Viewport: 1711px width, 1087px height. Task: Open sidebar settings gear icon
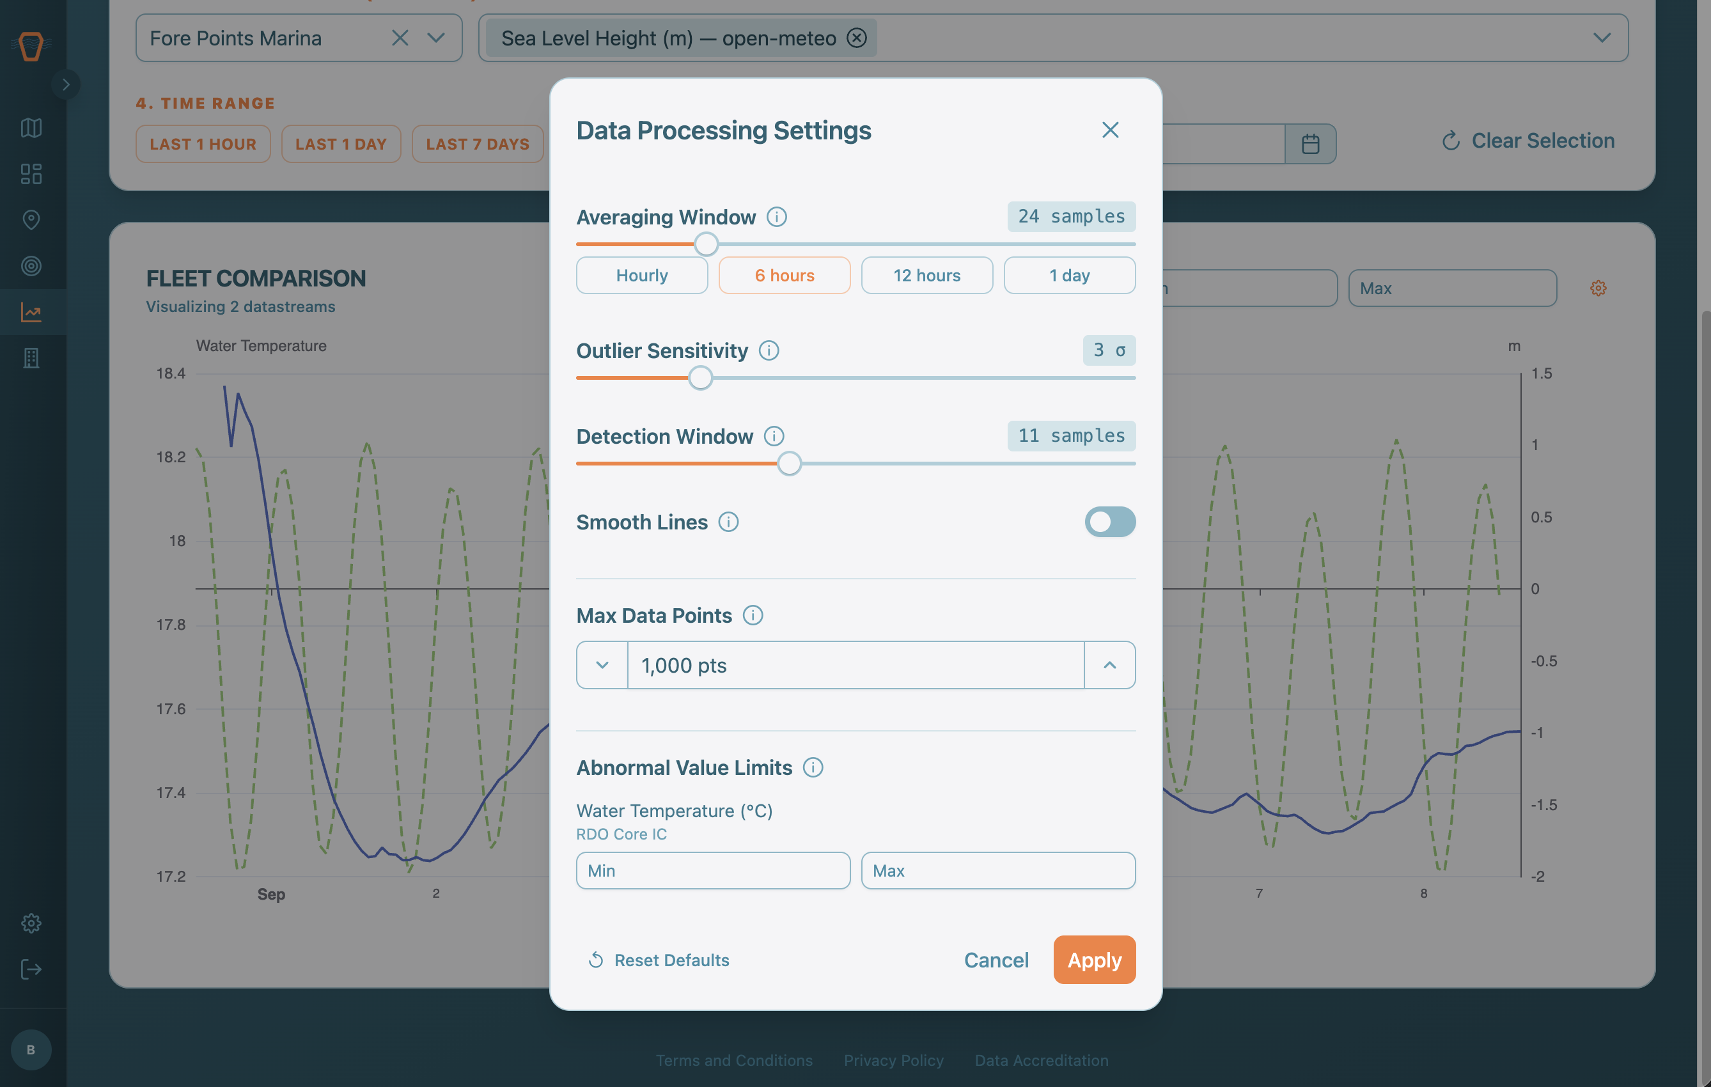(x=31, y=923)
